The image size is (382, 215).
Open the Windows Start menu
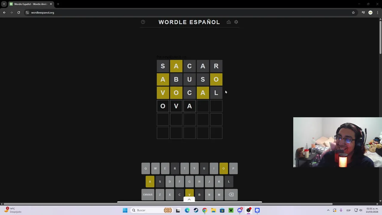coord(125,210)
